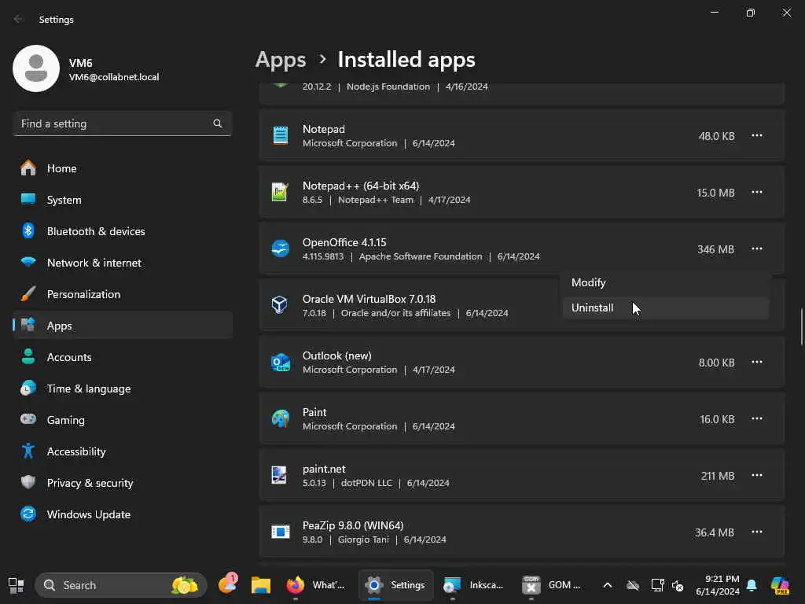Click the Outlook (new) app icon
Viewport: 805px width, 604px height.
pos(280,362)
